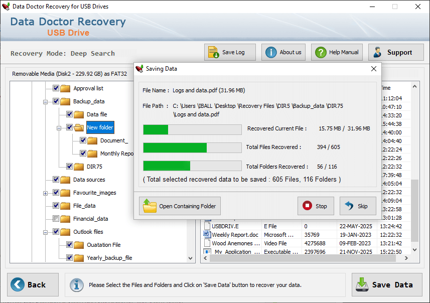The height and width of the screenshot is (303, 430).
Task: Collapse the Backup_data tree node
Action: coord(45,102)
